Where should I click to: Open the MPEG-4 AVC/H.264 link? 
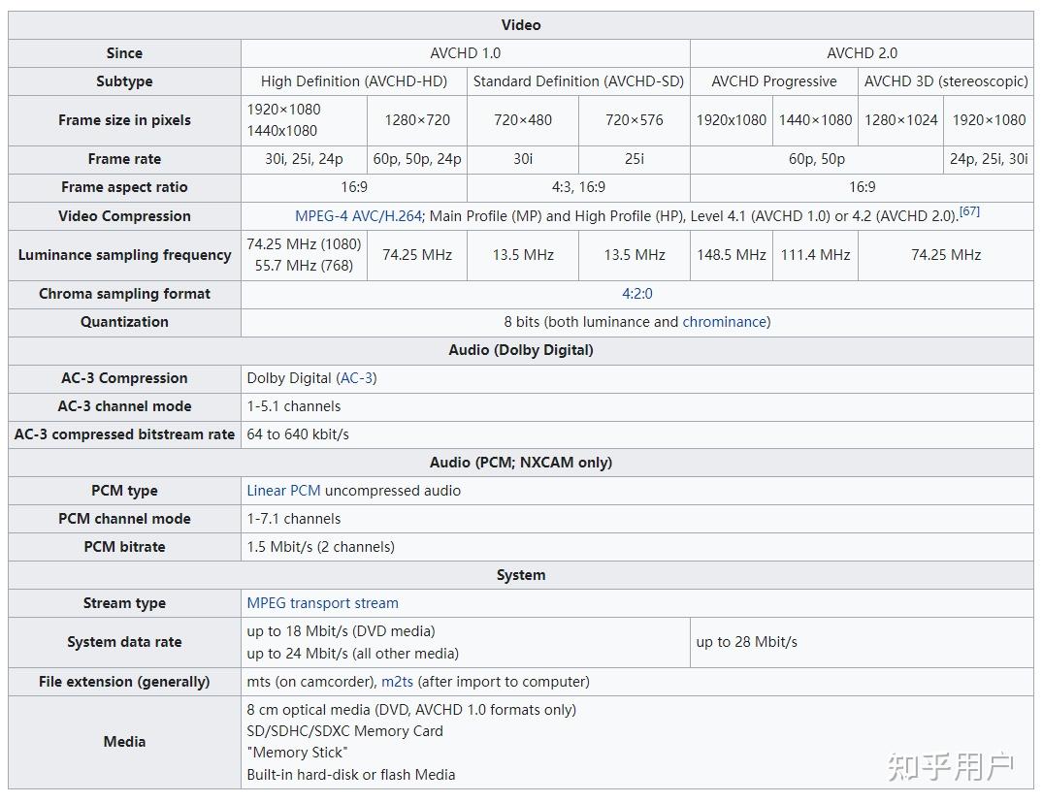(358, 216)
